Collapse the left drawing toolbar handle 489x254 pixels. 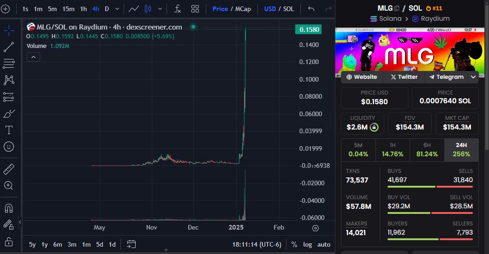(x=20, y=222)
